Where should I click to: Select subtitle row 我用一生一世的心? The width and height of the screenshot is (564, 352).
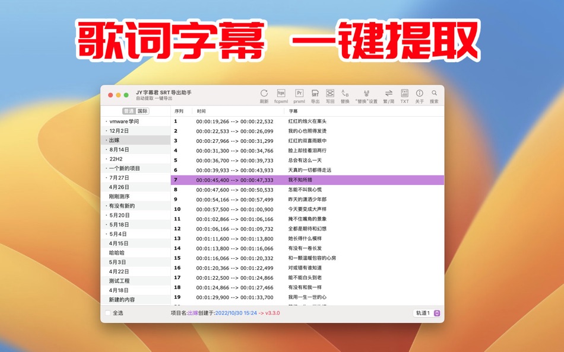point(308,297)
